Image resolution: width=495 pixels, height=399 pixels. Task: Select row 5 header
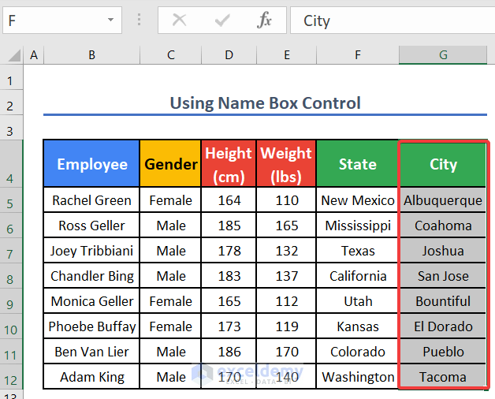11,200
